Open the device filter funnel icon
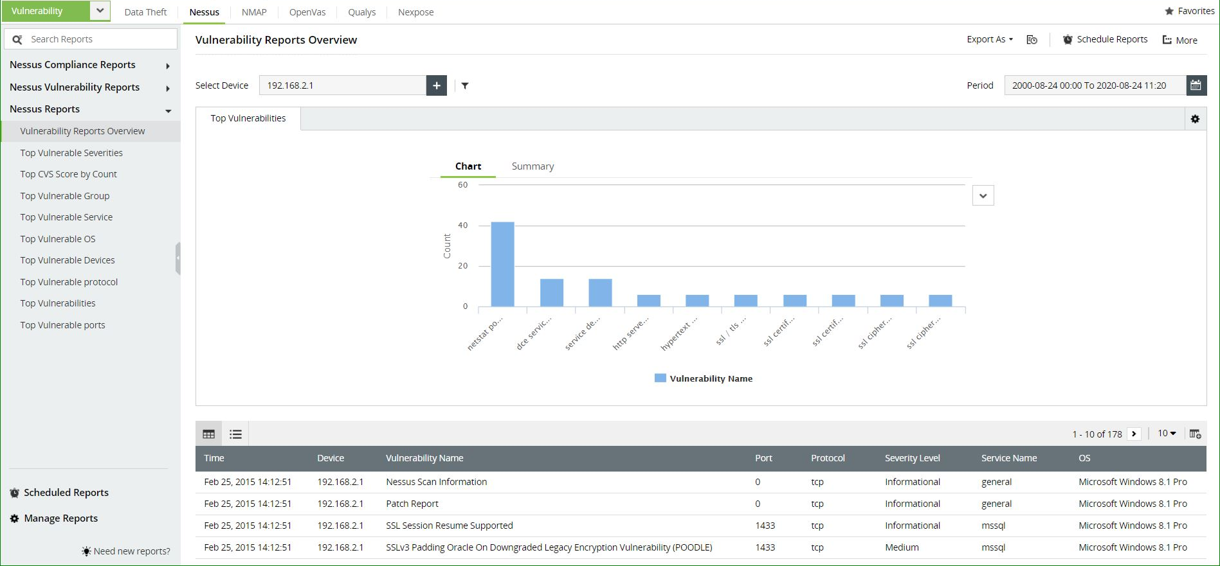Screen dimensions: 1220x566 465,85
